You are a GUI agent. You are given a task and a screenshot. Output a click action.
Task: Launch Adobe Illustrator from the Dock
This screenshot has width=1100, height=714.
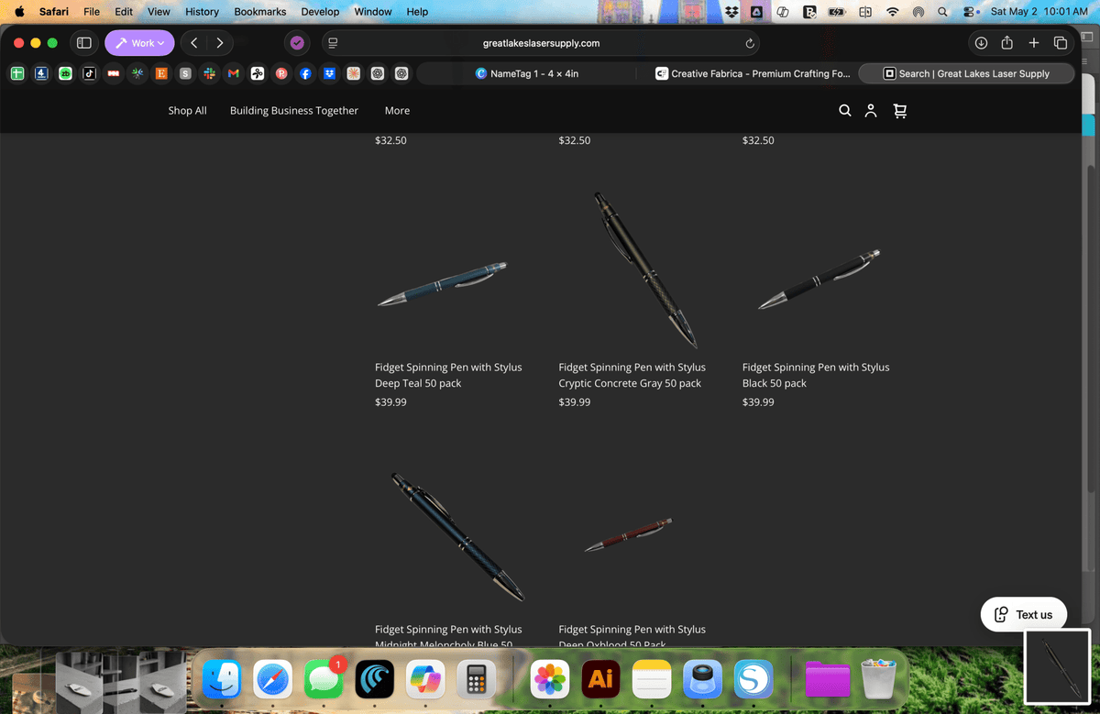(600, 680)
